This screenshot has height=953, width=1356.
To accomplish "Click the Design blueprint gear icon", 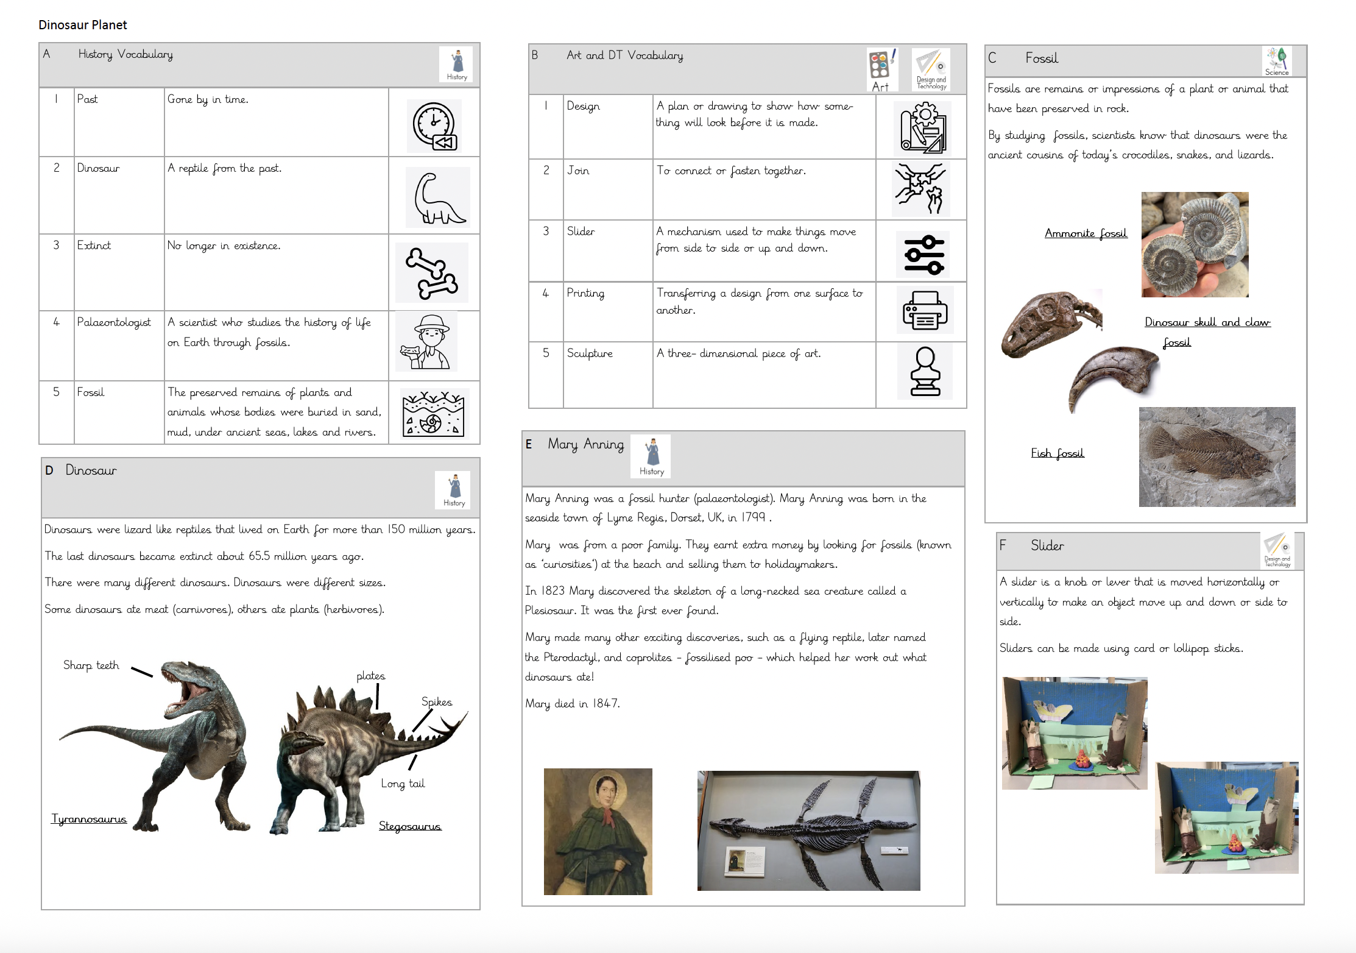I will tap(923, 129).
